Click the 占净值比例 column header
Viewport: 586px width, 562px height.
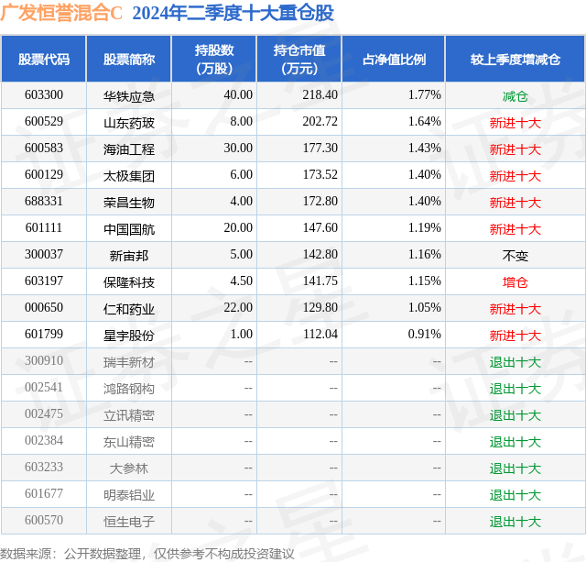(394, 59)
